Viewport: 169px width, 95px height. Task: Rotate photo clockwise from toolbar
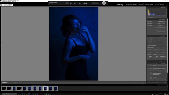click(x=21, y=83)
